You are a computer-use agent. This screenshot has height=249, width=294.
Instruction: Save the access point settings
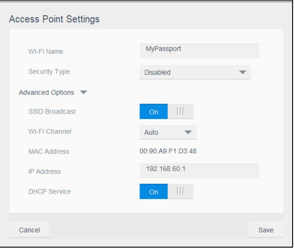click(x=266, y=230)
